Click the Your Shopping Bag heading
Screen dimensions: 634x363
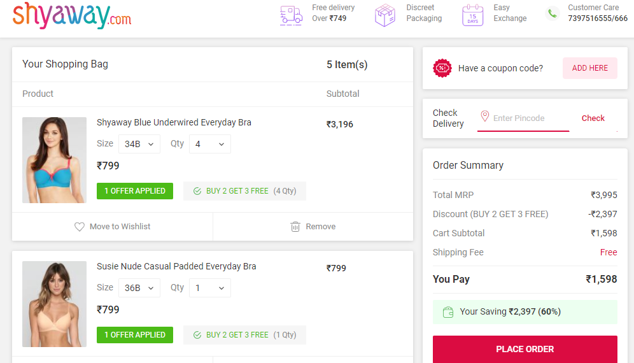coord(65,64)
